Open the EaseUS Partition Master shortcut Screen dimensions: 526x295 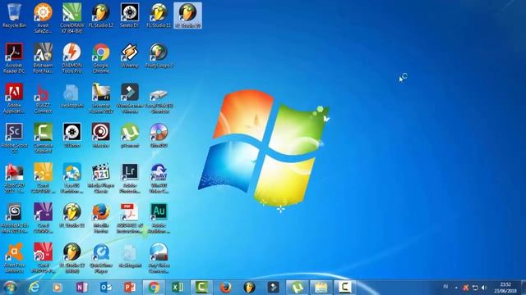point(72,179)
